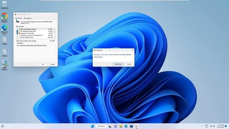Image resolution: width=229 pixels, height=129 pixels.
Task: Select Windows error reports and feedback row
Action: point(35,35)
